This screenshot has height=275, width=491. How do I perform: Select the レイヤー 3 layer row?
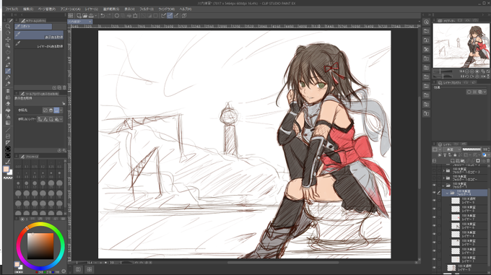click(469, 243)
